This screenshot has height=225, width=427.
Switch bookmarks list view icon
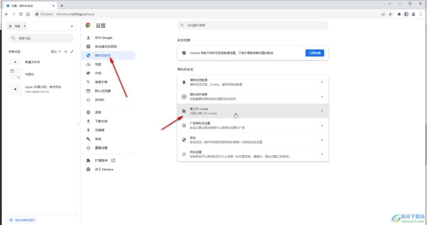coord(66,51)
